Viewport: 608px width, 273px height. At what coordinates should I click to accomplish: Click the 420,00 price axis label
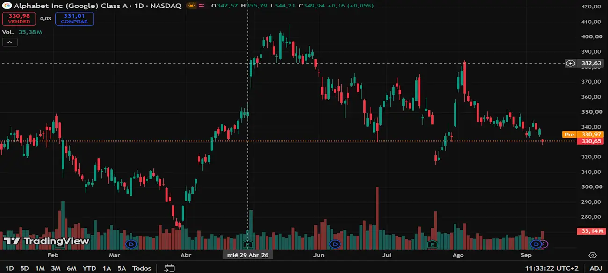[591, 7]
